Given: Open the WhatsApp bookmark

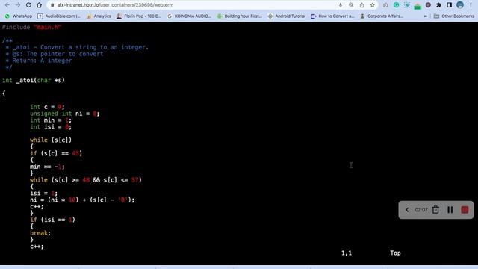Looking at the screenshot, I should point(19,16).
